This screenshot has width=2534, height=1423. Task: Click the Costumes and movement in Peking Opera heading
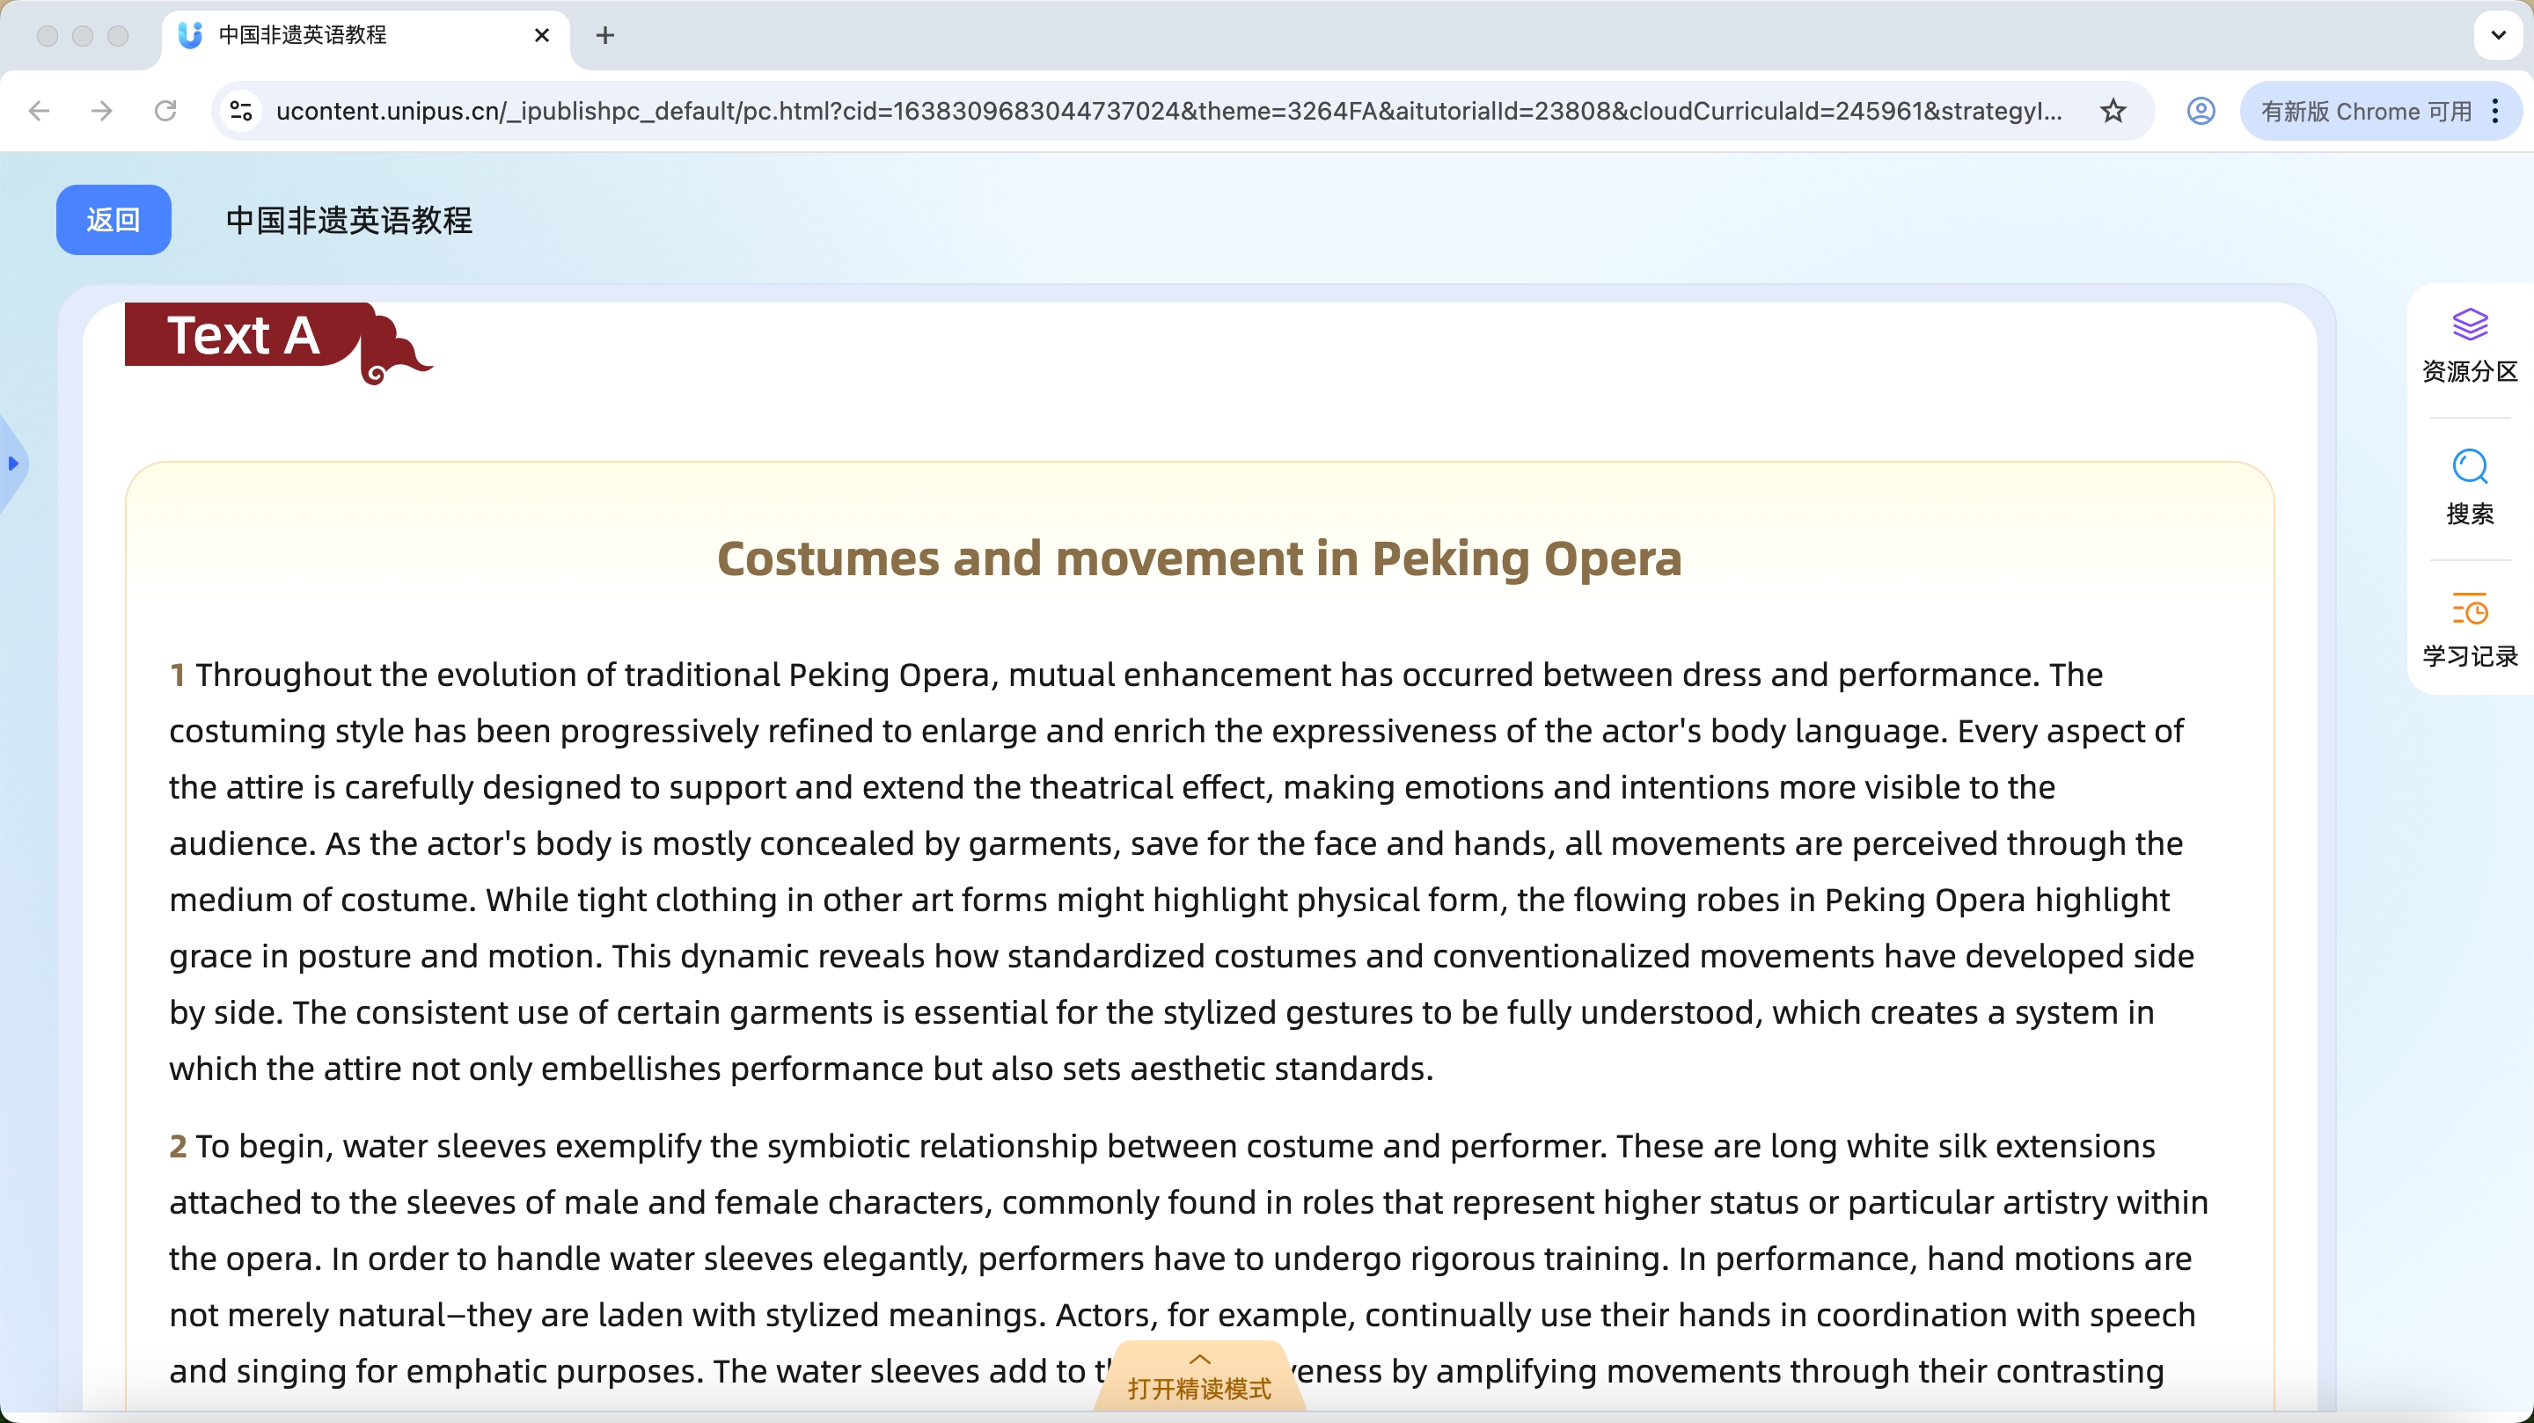pyautogui.click(x=1199, y=558)
